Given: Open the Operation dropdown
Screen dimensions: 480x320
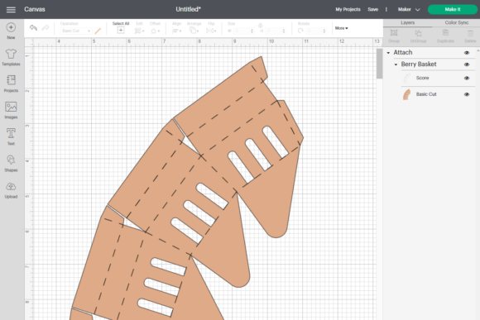Looking at the screenshot, I should [x=75, y=31].
